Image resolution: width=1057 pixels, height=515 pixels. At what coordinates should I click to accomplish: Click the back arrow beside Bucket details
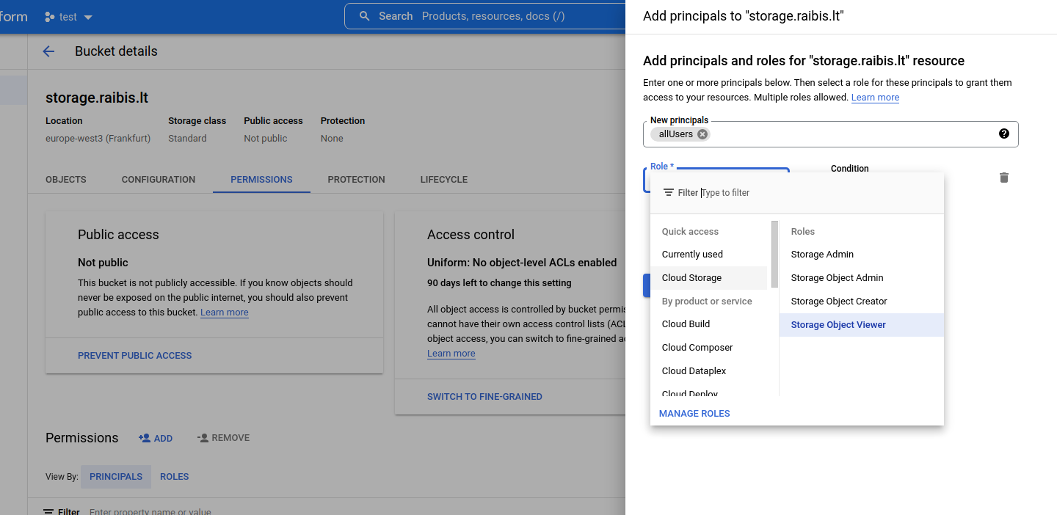click(x=48, y=51)
